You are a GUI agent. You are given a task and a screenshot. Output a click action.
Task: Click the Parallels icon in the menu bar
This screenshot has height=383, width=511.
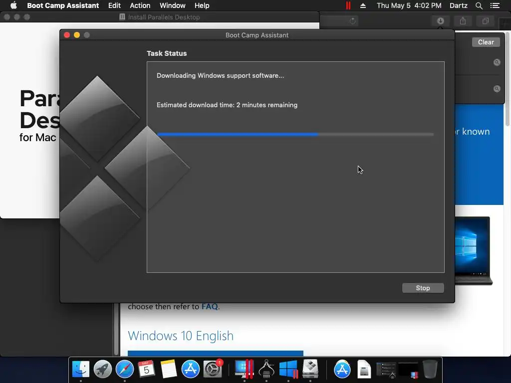tap(348, 5)
